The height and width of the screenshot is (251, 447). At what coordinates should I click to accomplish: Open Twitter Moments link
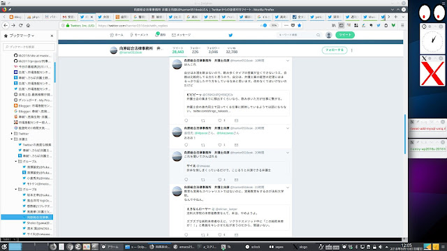[x=139, y=35]
